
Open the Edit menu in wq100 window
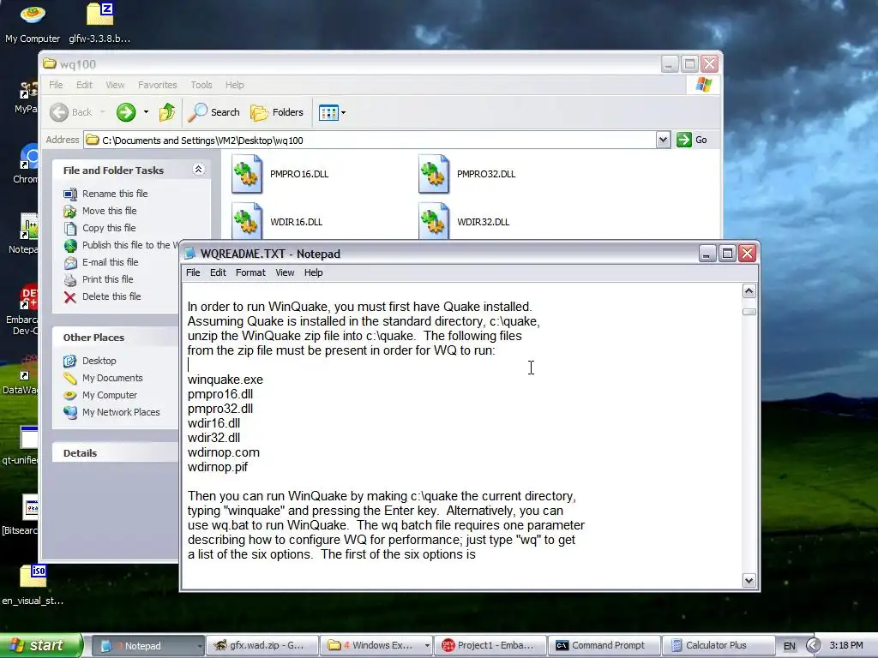tap(84, 85)
